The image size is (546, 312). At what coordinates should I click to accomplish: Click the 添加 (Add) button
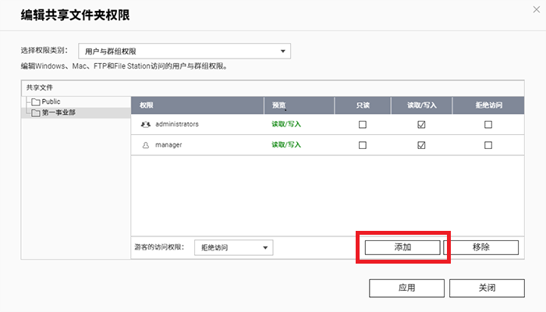[402, 247]
